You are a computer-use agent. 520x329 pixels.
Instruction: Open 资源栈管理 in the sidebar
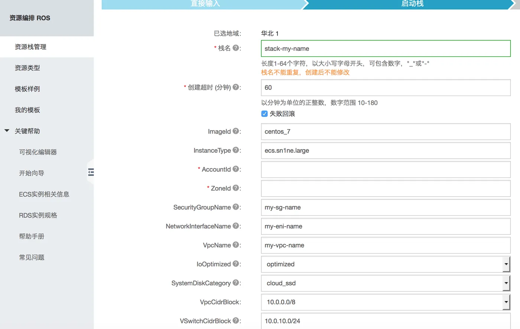(47, 47)
